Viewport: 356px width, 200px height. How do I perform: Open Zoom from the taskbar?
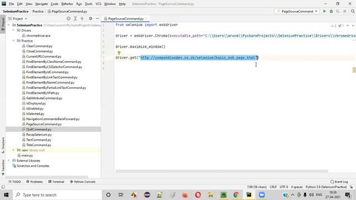click(x=262, y=195)
